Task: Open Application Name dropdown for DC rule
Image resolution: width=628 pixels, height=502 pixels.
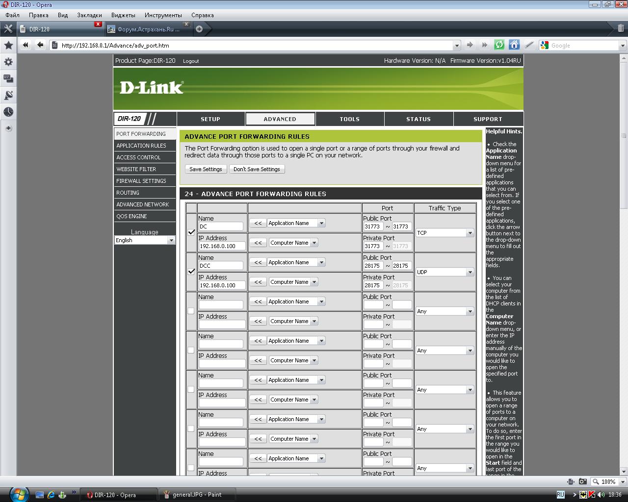Action: [x=296, y=223]
